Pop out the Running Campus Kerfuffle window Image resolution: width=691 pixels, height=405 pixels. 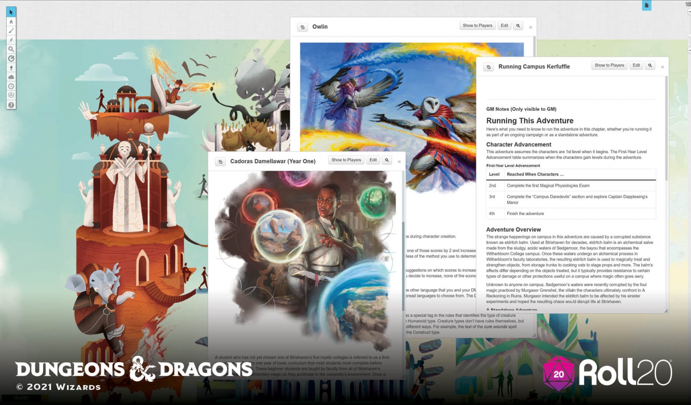(x=489, y=67)
